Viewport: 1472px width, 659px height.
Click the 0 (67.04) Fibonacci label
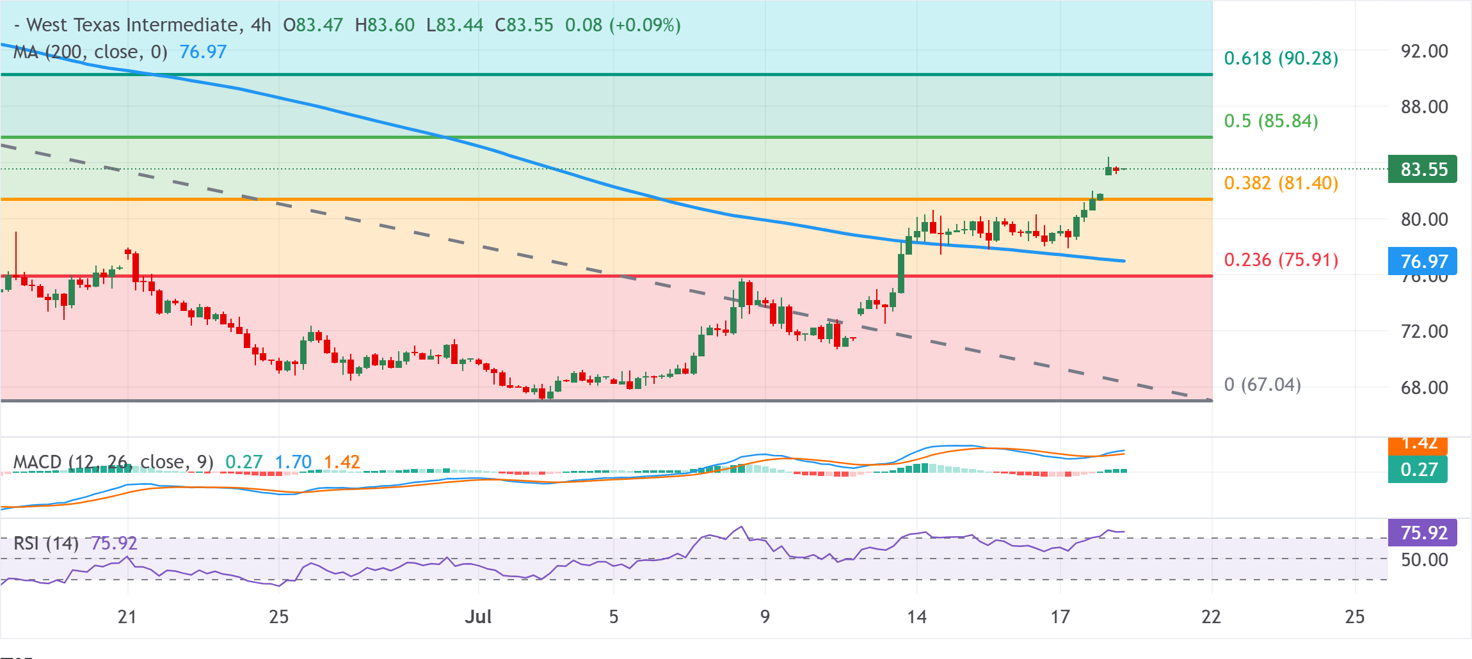(x=1263, y=385)
